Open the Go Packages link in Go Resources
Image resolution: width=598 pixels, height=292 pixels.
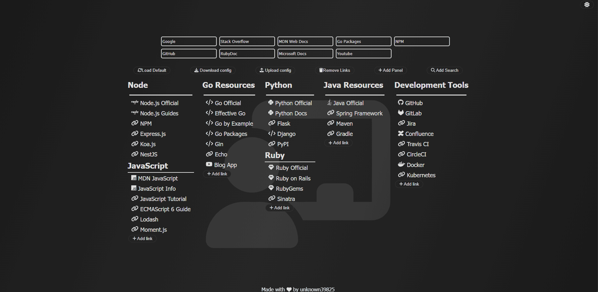click(x=231, y=134)
